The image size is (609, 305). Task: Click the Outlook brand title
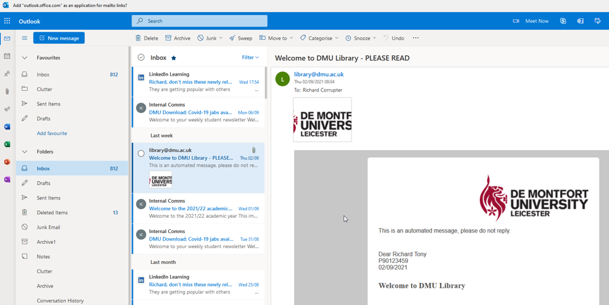pos(30,21)
